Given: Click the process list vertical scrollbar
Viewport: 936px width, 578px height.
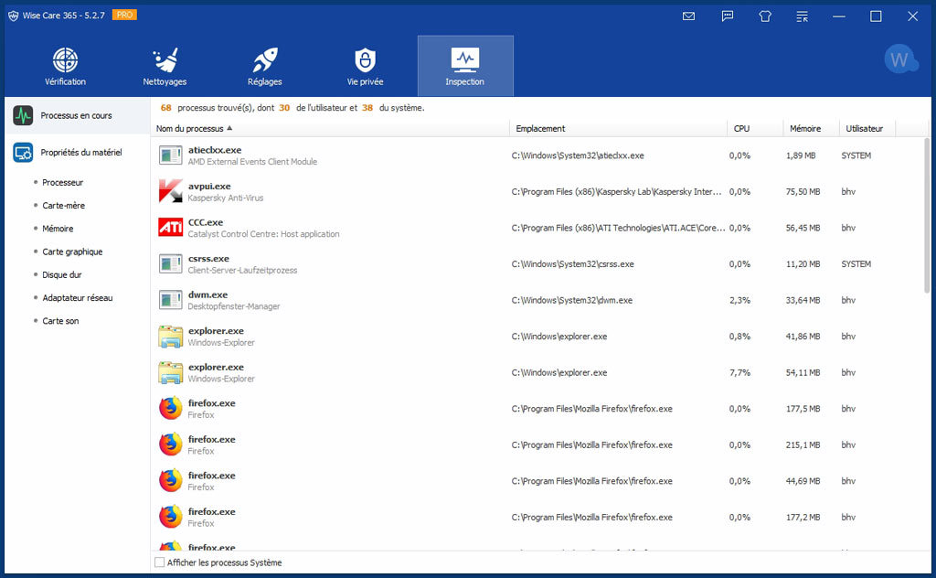Looking at the screenshot, I should (x=927, y=215).
